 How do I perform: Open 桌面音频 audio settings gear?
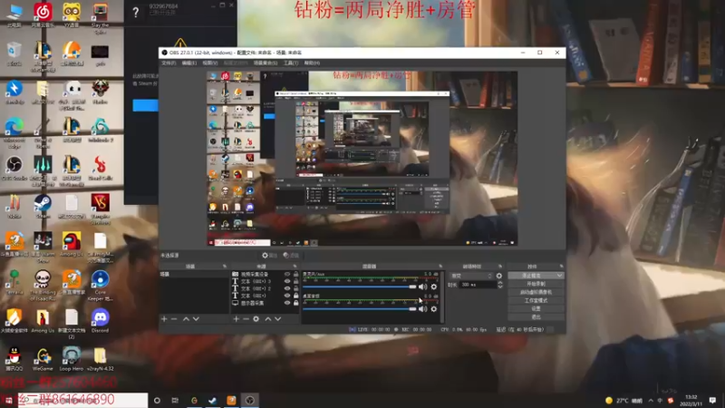click(x=434, y=308)
